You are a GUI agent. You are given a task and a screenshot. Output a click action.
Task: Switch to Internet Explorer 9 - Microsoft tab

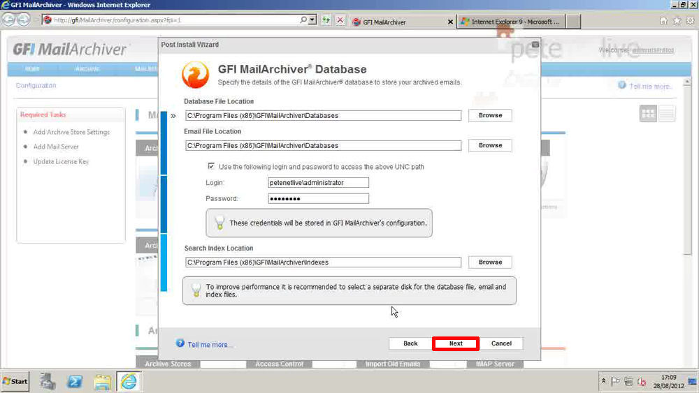coord(511,22)
